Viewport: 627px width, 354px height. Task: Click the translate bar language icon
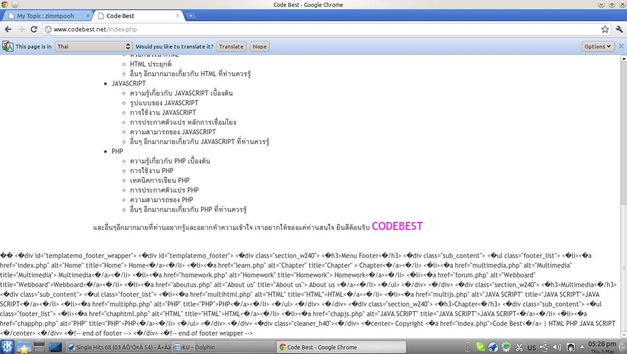click(x=7, y=46)
